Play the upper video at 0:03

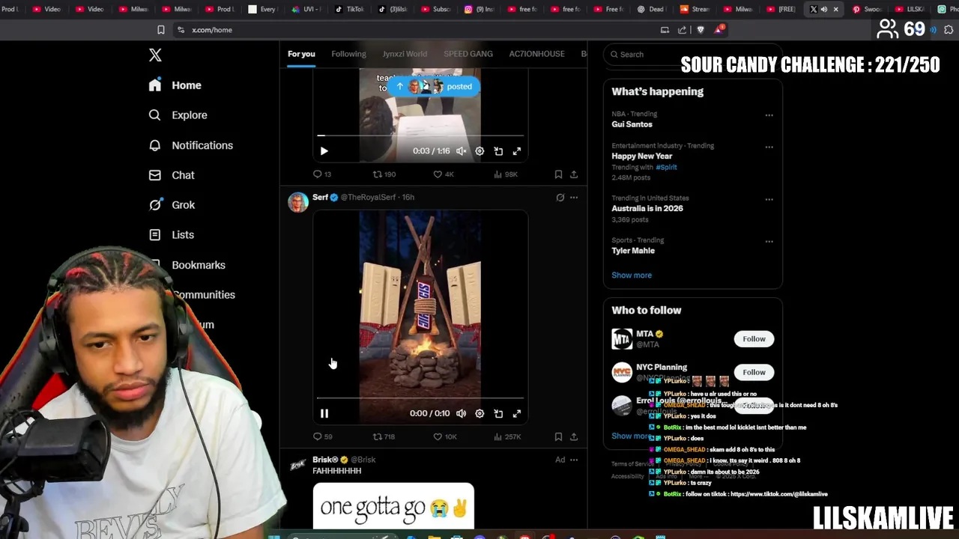(x=324, y=151)
